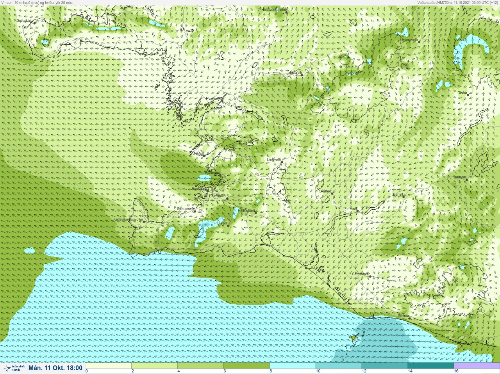500x374 pixels.
Task: Click the Straumsvík station label
Action: 186,209
